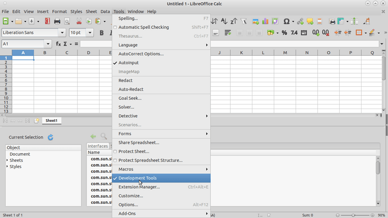Click the Export as PDF icon
This screenshot has width=388, height=218.
coord(47,21)
